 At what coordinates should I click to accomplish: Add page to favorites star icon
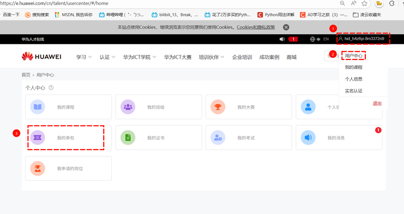tap(364, 3)
